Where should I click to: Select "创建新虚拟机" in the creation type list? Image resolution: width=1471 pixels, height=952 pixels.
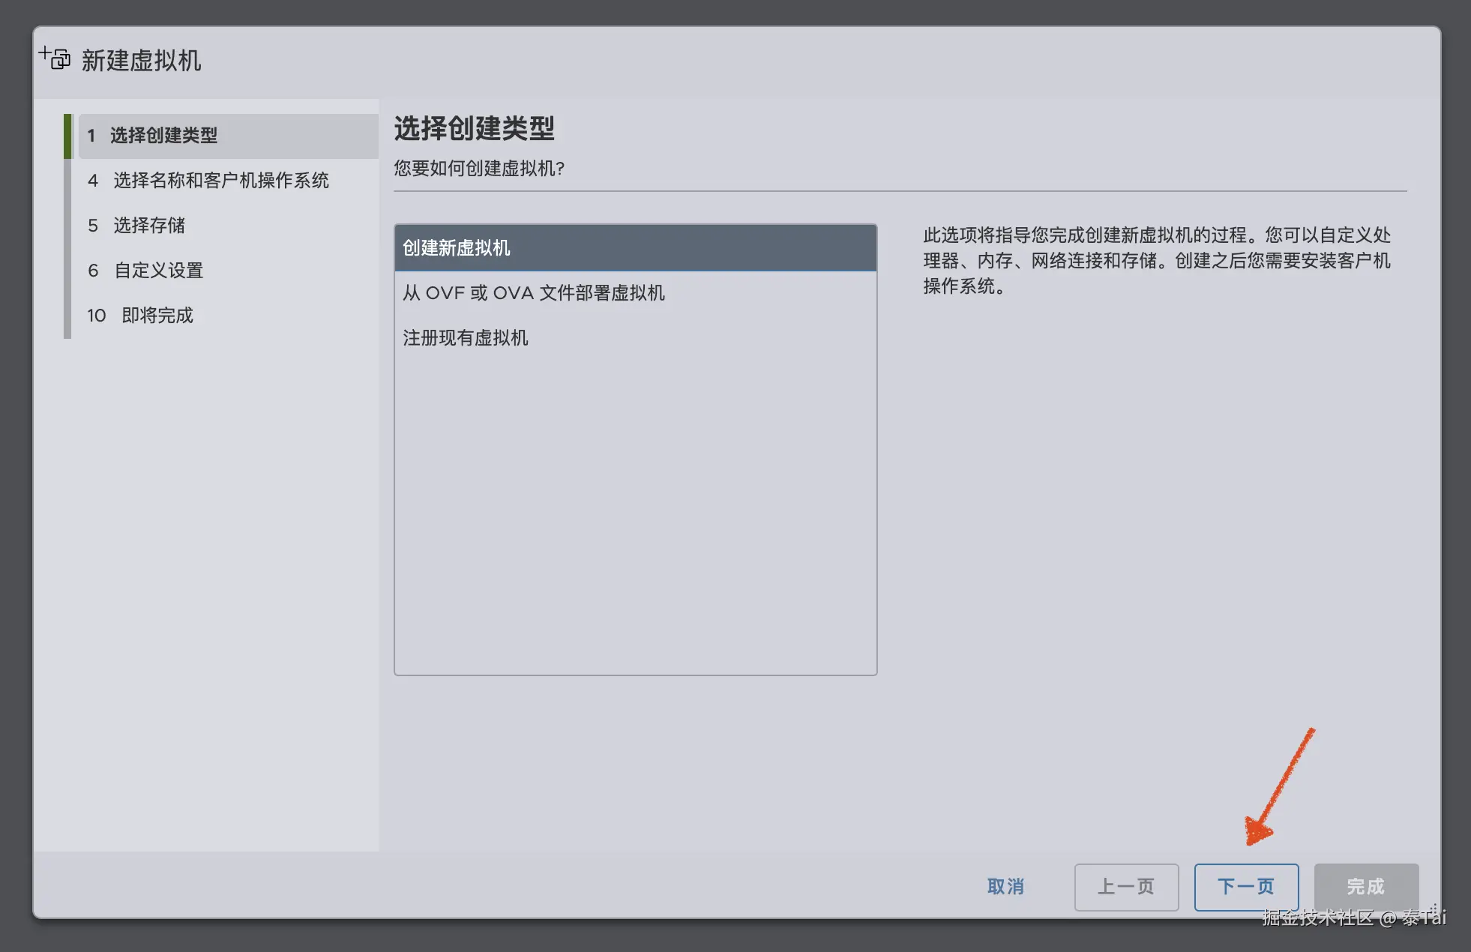[x=634, y=247]
